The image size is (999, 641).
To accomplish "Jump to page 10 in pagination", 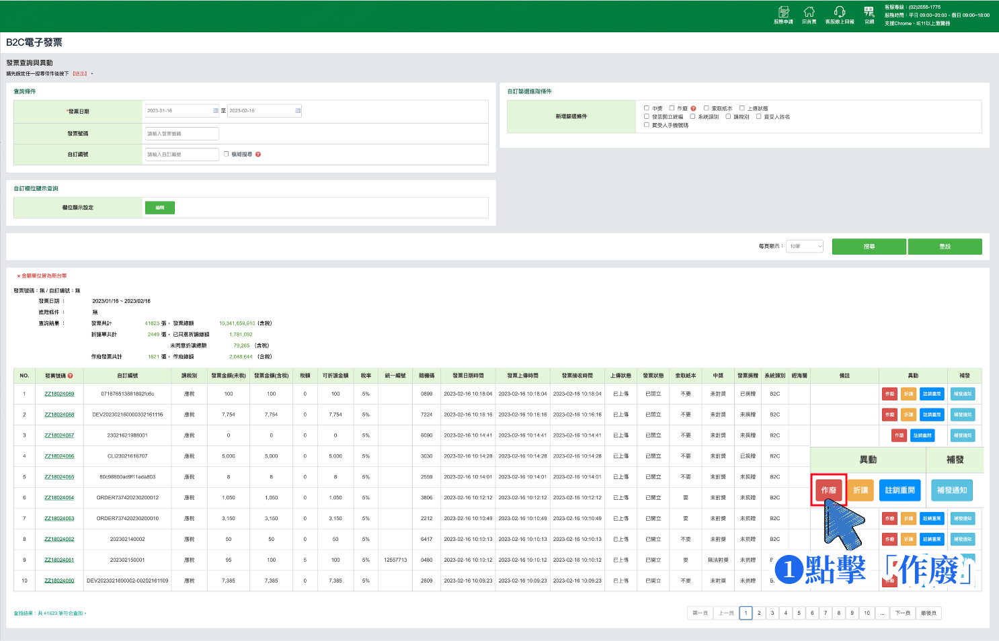I will pos(867,613).
